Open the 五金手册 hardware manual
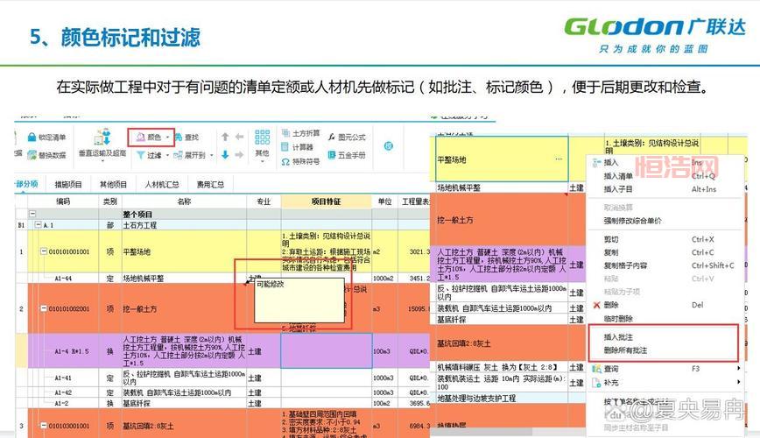Viewport: 760px width, 438px height. 331,155
